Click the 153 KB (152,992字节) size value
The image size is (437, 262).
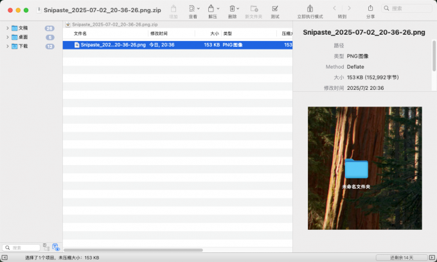pos(373,78)
